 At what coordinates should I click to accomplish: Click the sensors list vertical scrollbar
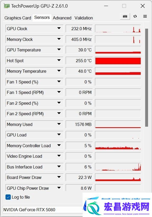tap(146, 77)
